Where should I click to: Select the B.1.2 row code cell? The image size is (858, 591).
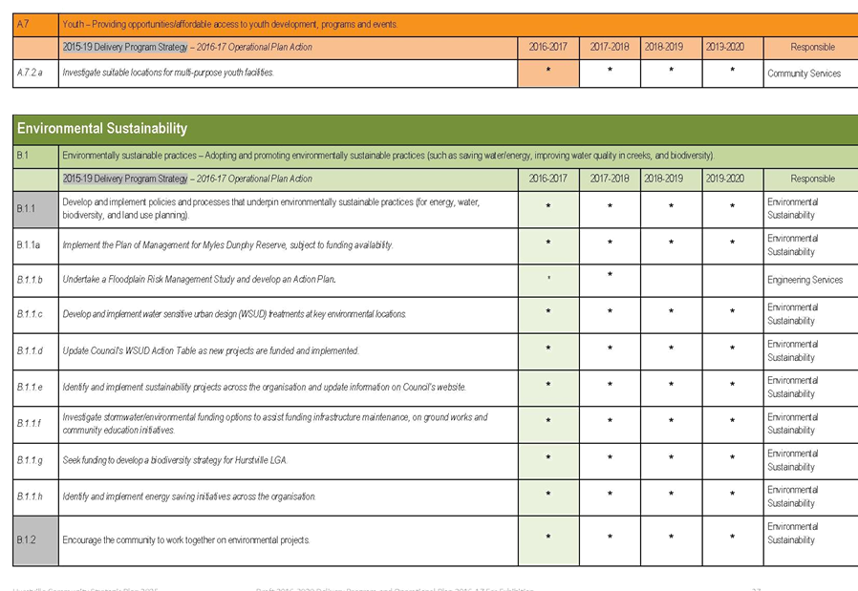click(x=35, y=539)
